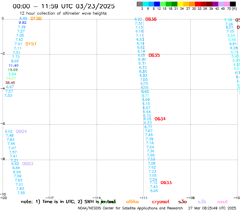Select the lavender 0604 s3b time label
This screenshot has width=240, height=211.
pos(21,131)
